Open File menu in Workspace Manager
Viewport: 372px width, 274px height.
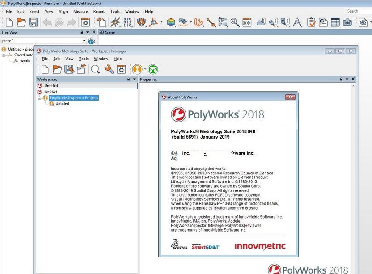click(x=45, y=59)
